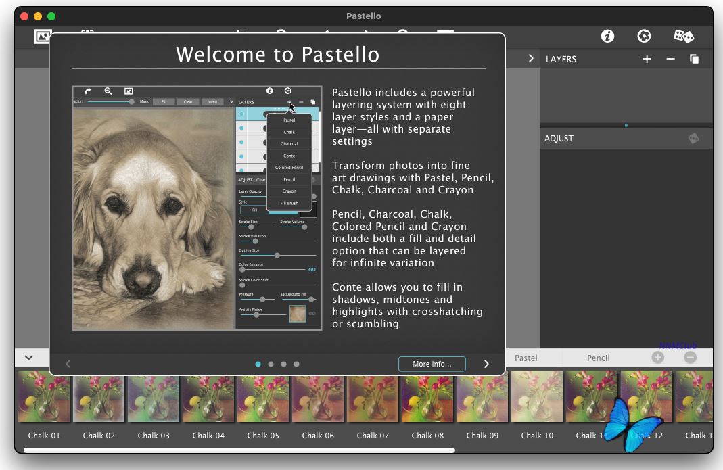The image size is (723, 470).
Task: Select the third page indicator dot
Action: pyautogui.click(x=283, y=364)
